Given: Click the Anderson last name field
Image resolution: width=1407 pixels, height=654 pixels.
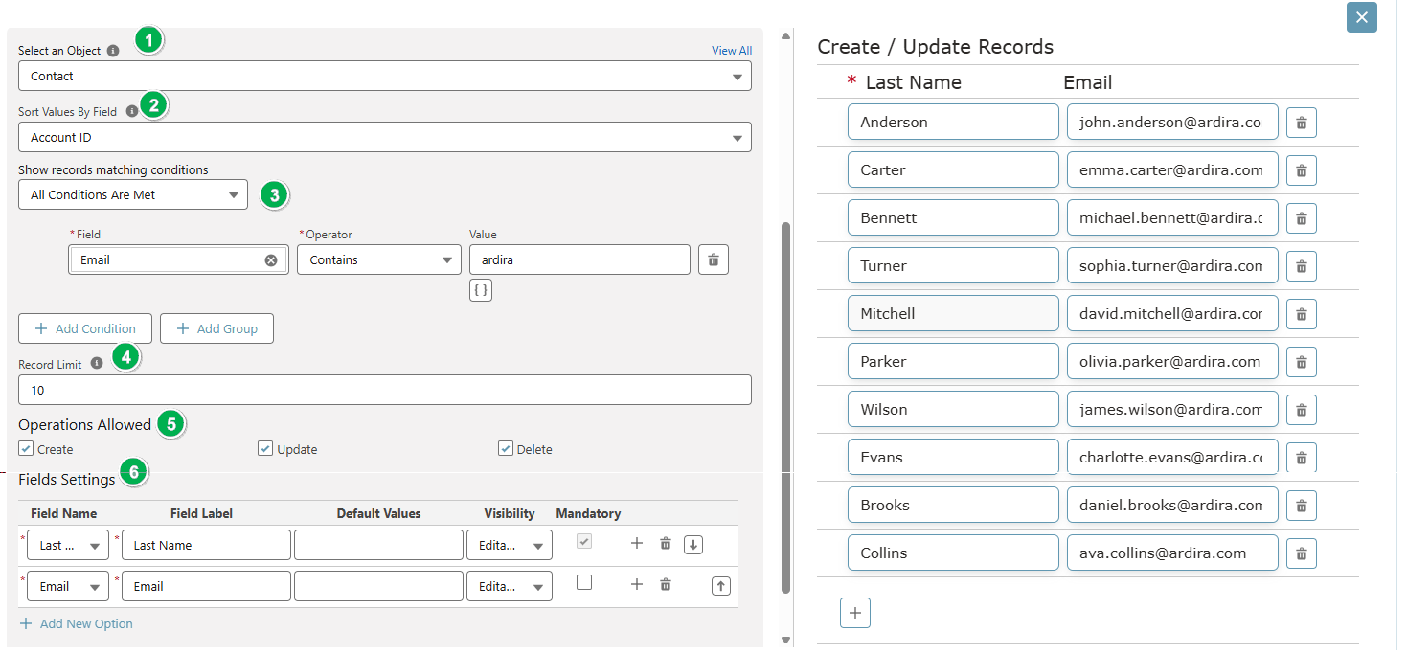Looking at the screenshot, I should (x=953, y=122).
